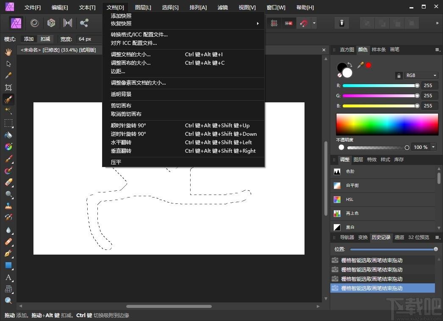
Task: Select the Artistic Text tool
Action: point(8,277)
